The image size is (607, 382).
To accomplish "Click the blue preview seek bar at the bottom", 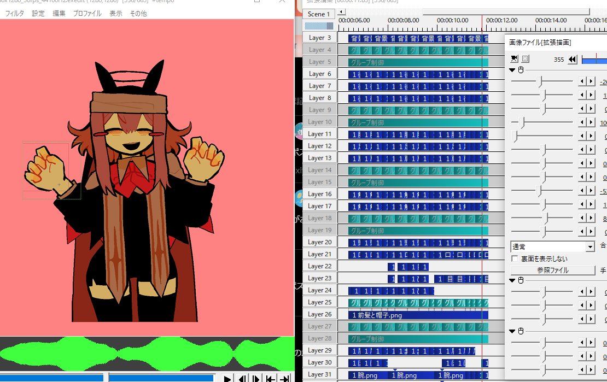I will pyautogui.click(x=107, y=378).
